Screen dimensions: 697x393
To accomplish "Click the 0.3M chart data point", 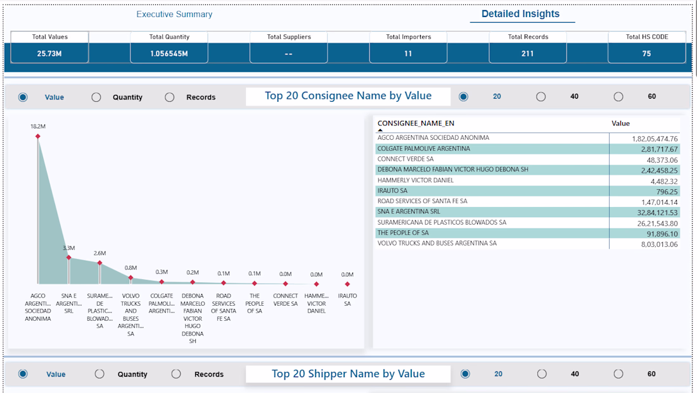I will 162,282.
